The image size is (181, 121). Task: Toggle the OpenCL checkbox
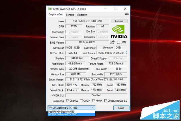[68, 101]
